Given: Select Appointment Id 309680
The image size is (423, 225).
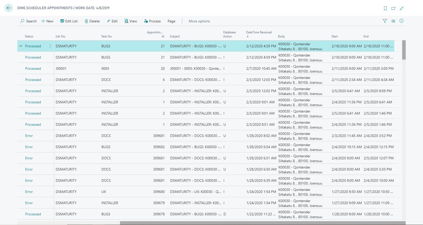Looking at the screenshot, I should click(159, 192).
